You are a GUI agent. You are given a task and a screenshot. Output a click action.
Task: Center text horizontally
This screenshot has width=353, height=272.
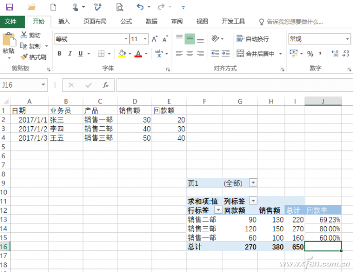tap(190, 54)
